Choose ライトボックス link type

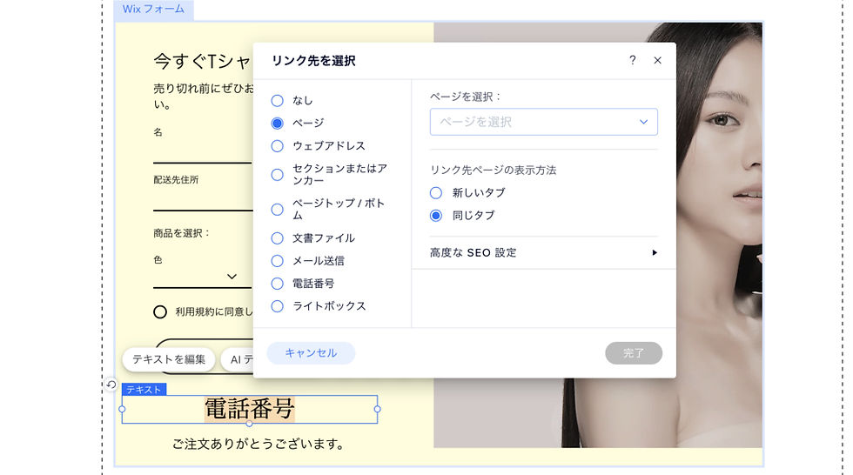pos(278,306)
